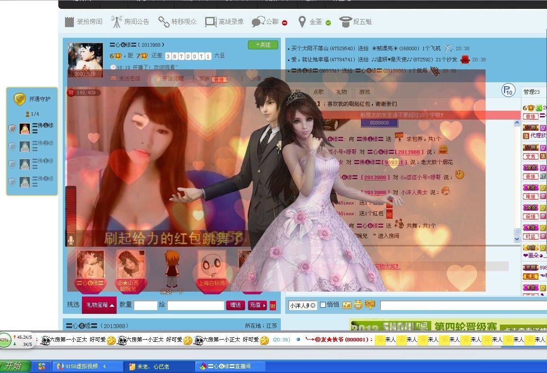Follow the host with +关注 button
Image resolution: width=547 pixels, height=373 pixels.
coord(263,44)
